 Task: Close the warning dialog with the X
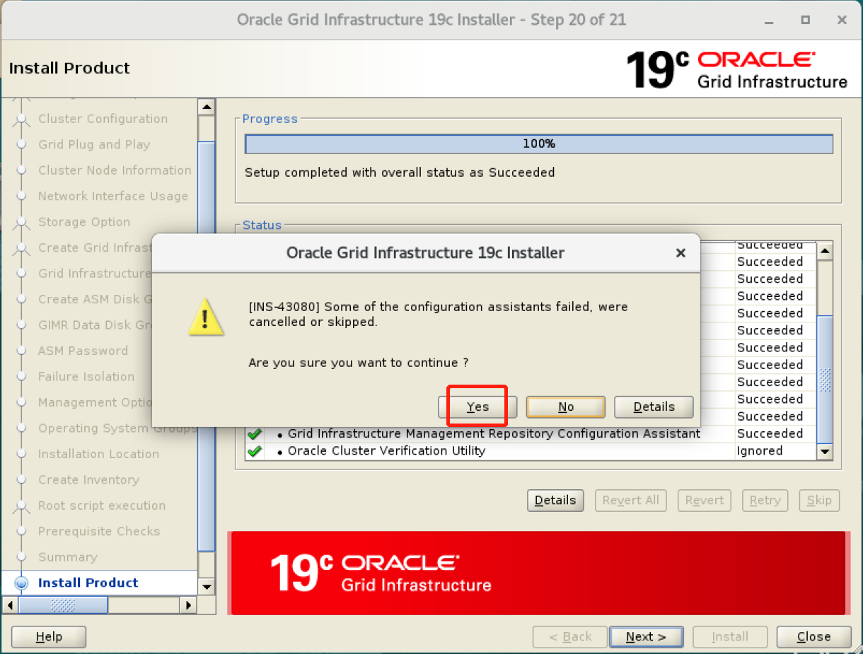[x=680, y=252]
